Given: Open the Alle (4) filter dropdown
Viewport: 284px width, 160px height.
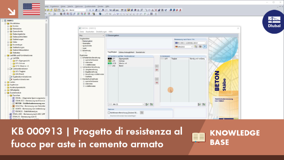Looking at the screenshot, I should (x=126, y=104).
